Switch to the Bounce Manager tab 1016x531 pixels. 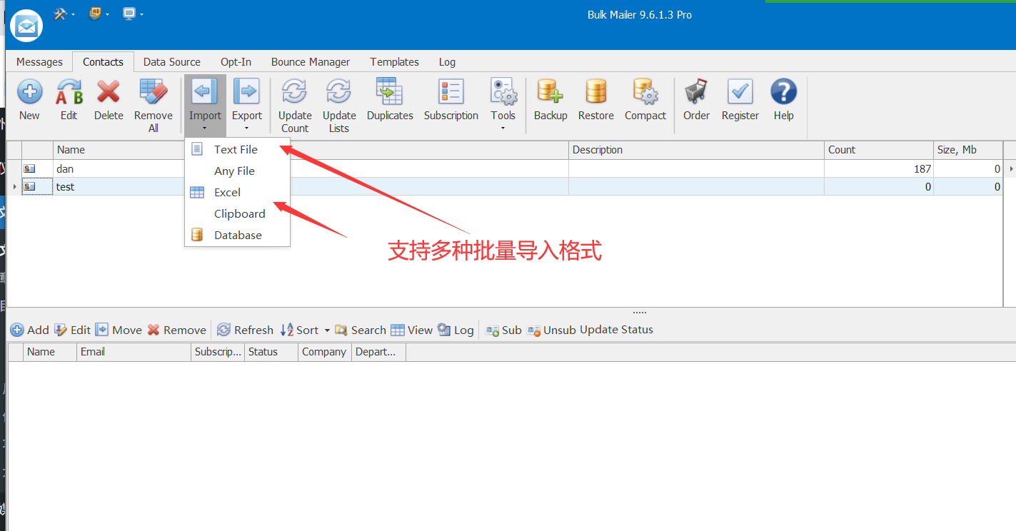(310, 62)
